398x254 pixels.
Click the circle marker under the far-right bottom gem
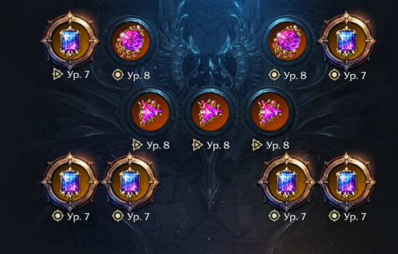334,216
